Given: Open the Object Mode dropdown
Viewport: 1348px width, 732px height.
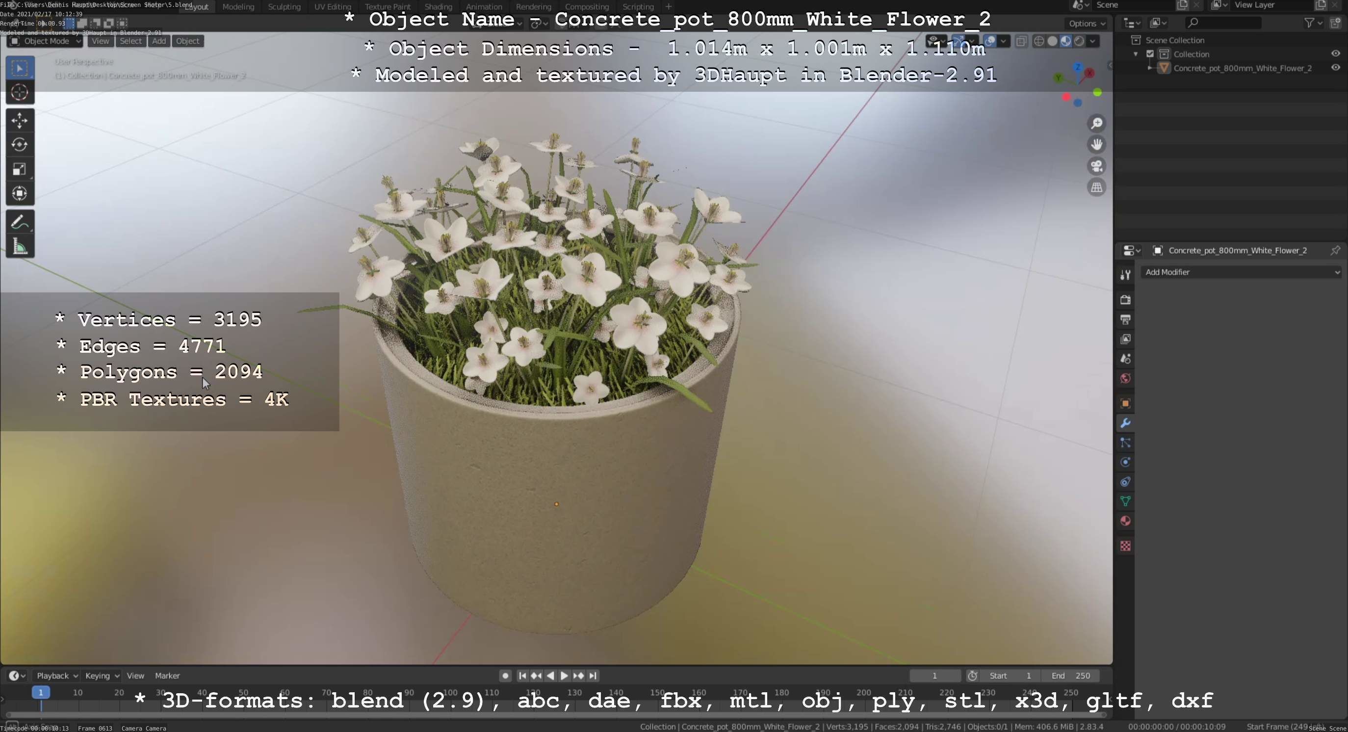Looking at the screenshot, I should point(45,41).
